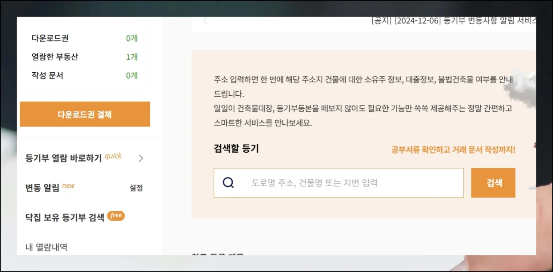
Task: Click the 'free' badge on 닥집 보유 등기부 검색
Action: coord(115,215)
